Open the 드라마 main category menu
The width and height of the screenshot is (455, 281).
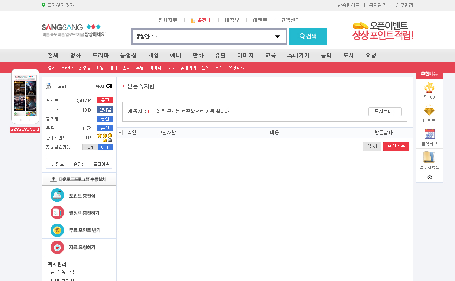tap(100, 56)
